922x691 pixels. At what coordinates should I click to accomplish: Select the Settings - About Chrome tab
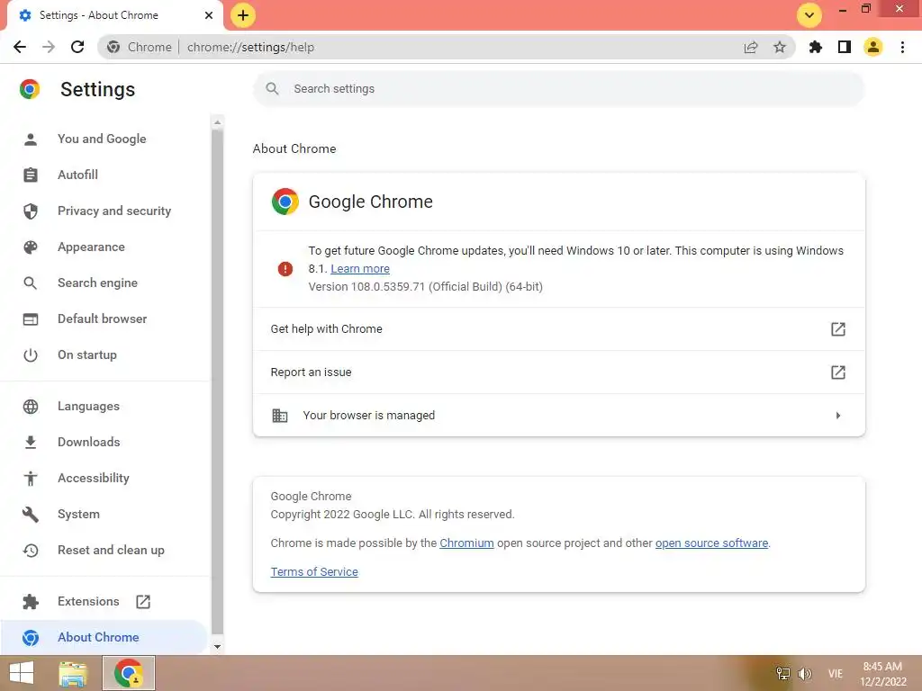(115, 15)
